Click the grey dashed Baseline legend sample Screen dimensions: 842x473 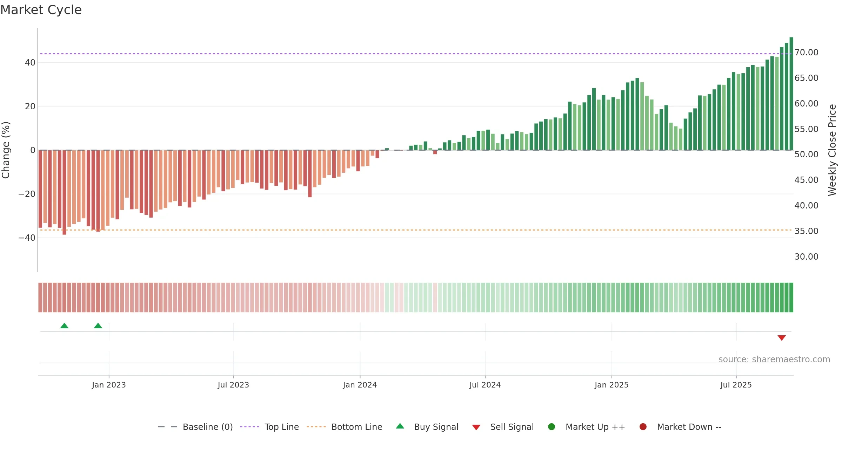(x=168, y=427)
